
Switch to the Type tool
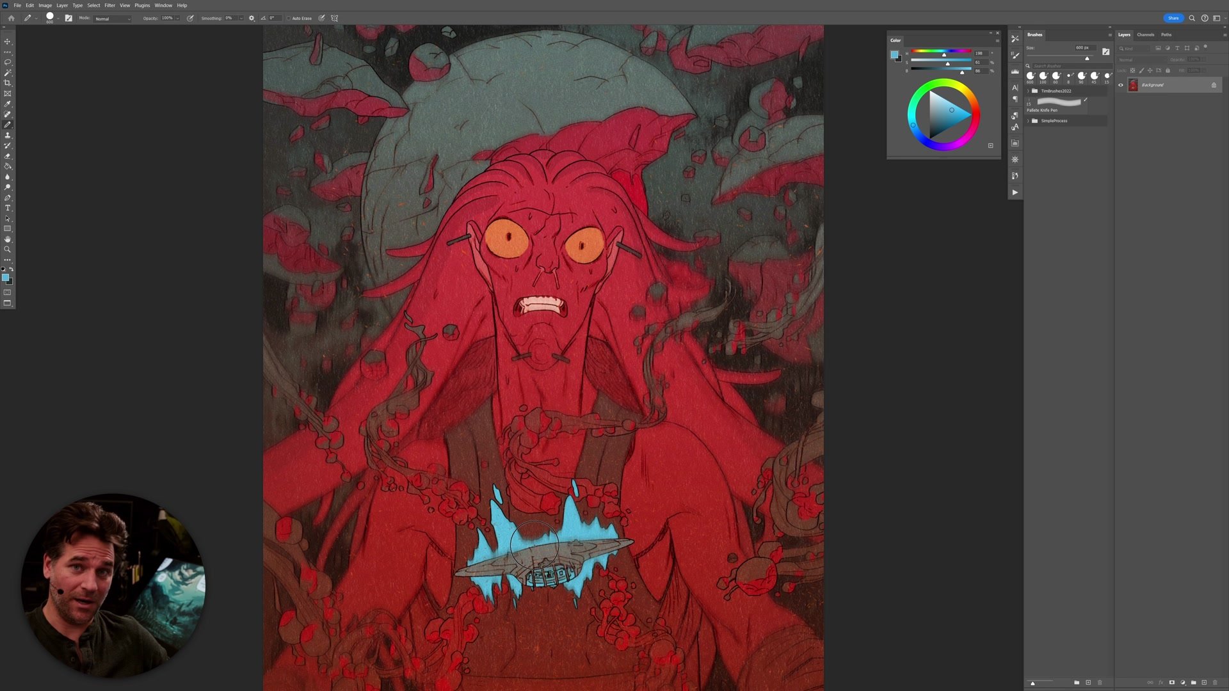pos(8,208)
